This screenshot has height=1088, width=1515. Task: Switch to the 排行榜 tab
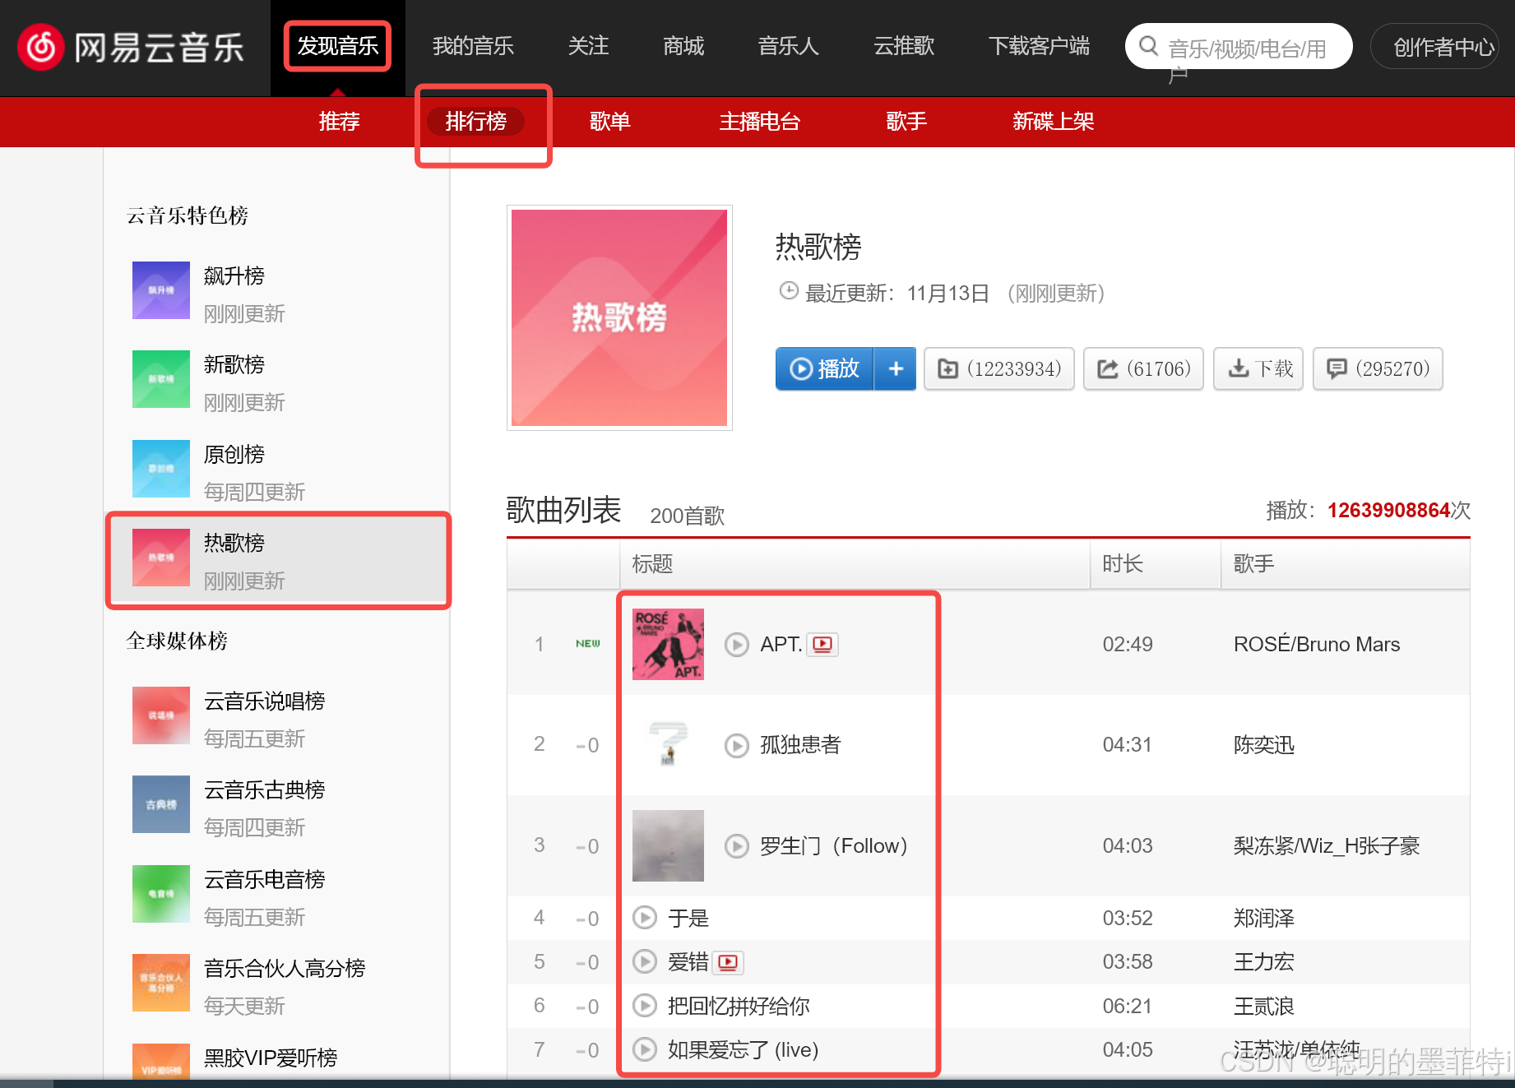tap(475, 122)
